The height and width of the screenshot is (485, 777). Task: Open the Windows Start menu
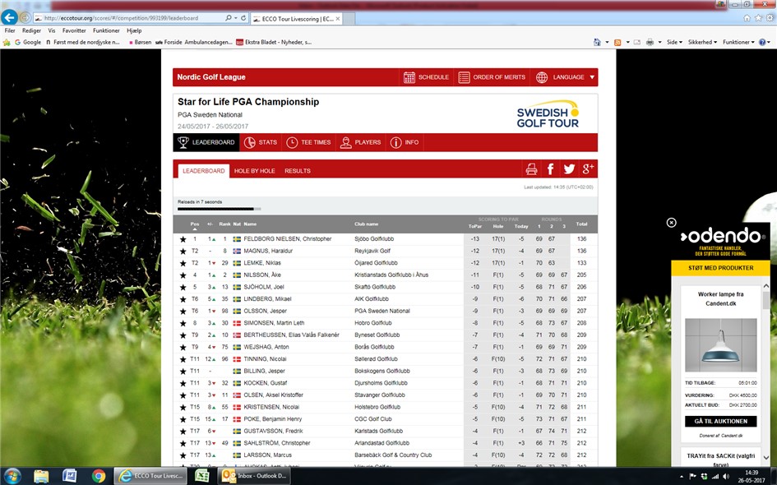pyautogui.click(x=12, y=476)
